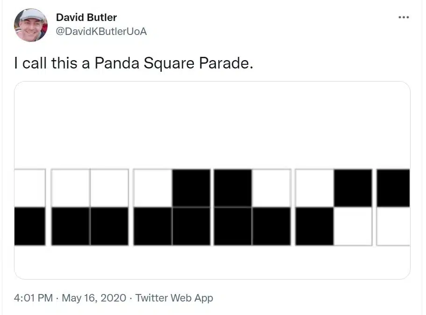Viewport: 426px width, 315px height.
Task: Click the blank white strip below the squares in image
Action: coord(212,262)
